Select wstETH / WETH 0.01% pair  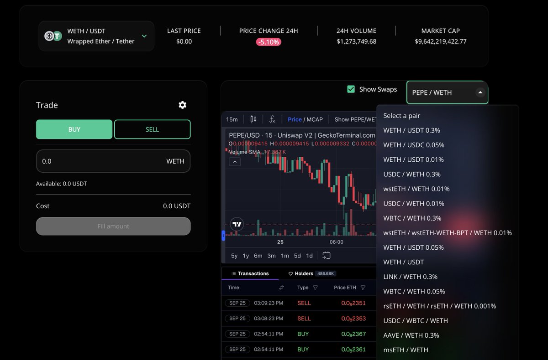tap(416, 189)
